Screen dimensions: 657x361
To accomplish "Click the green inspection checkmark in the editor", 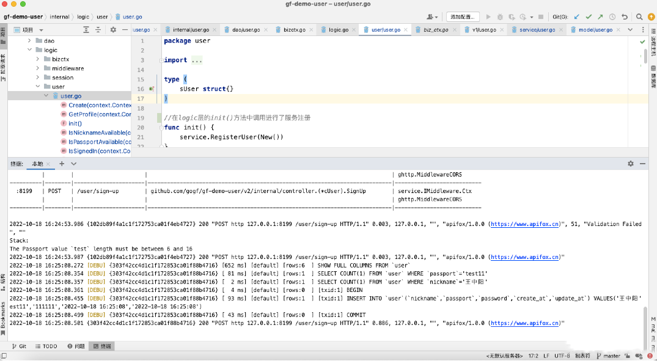I will pyautogui.click(x=643, y=42).
